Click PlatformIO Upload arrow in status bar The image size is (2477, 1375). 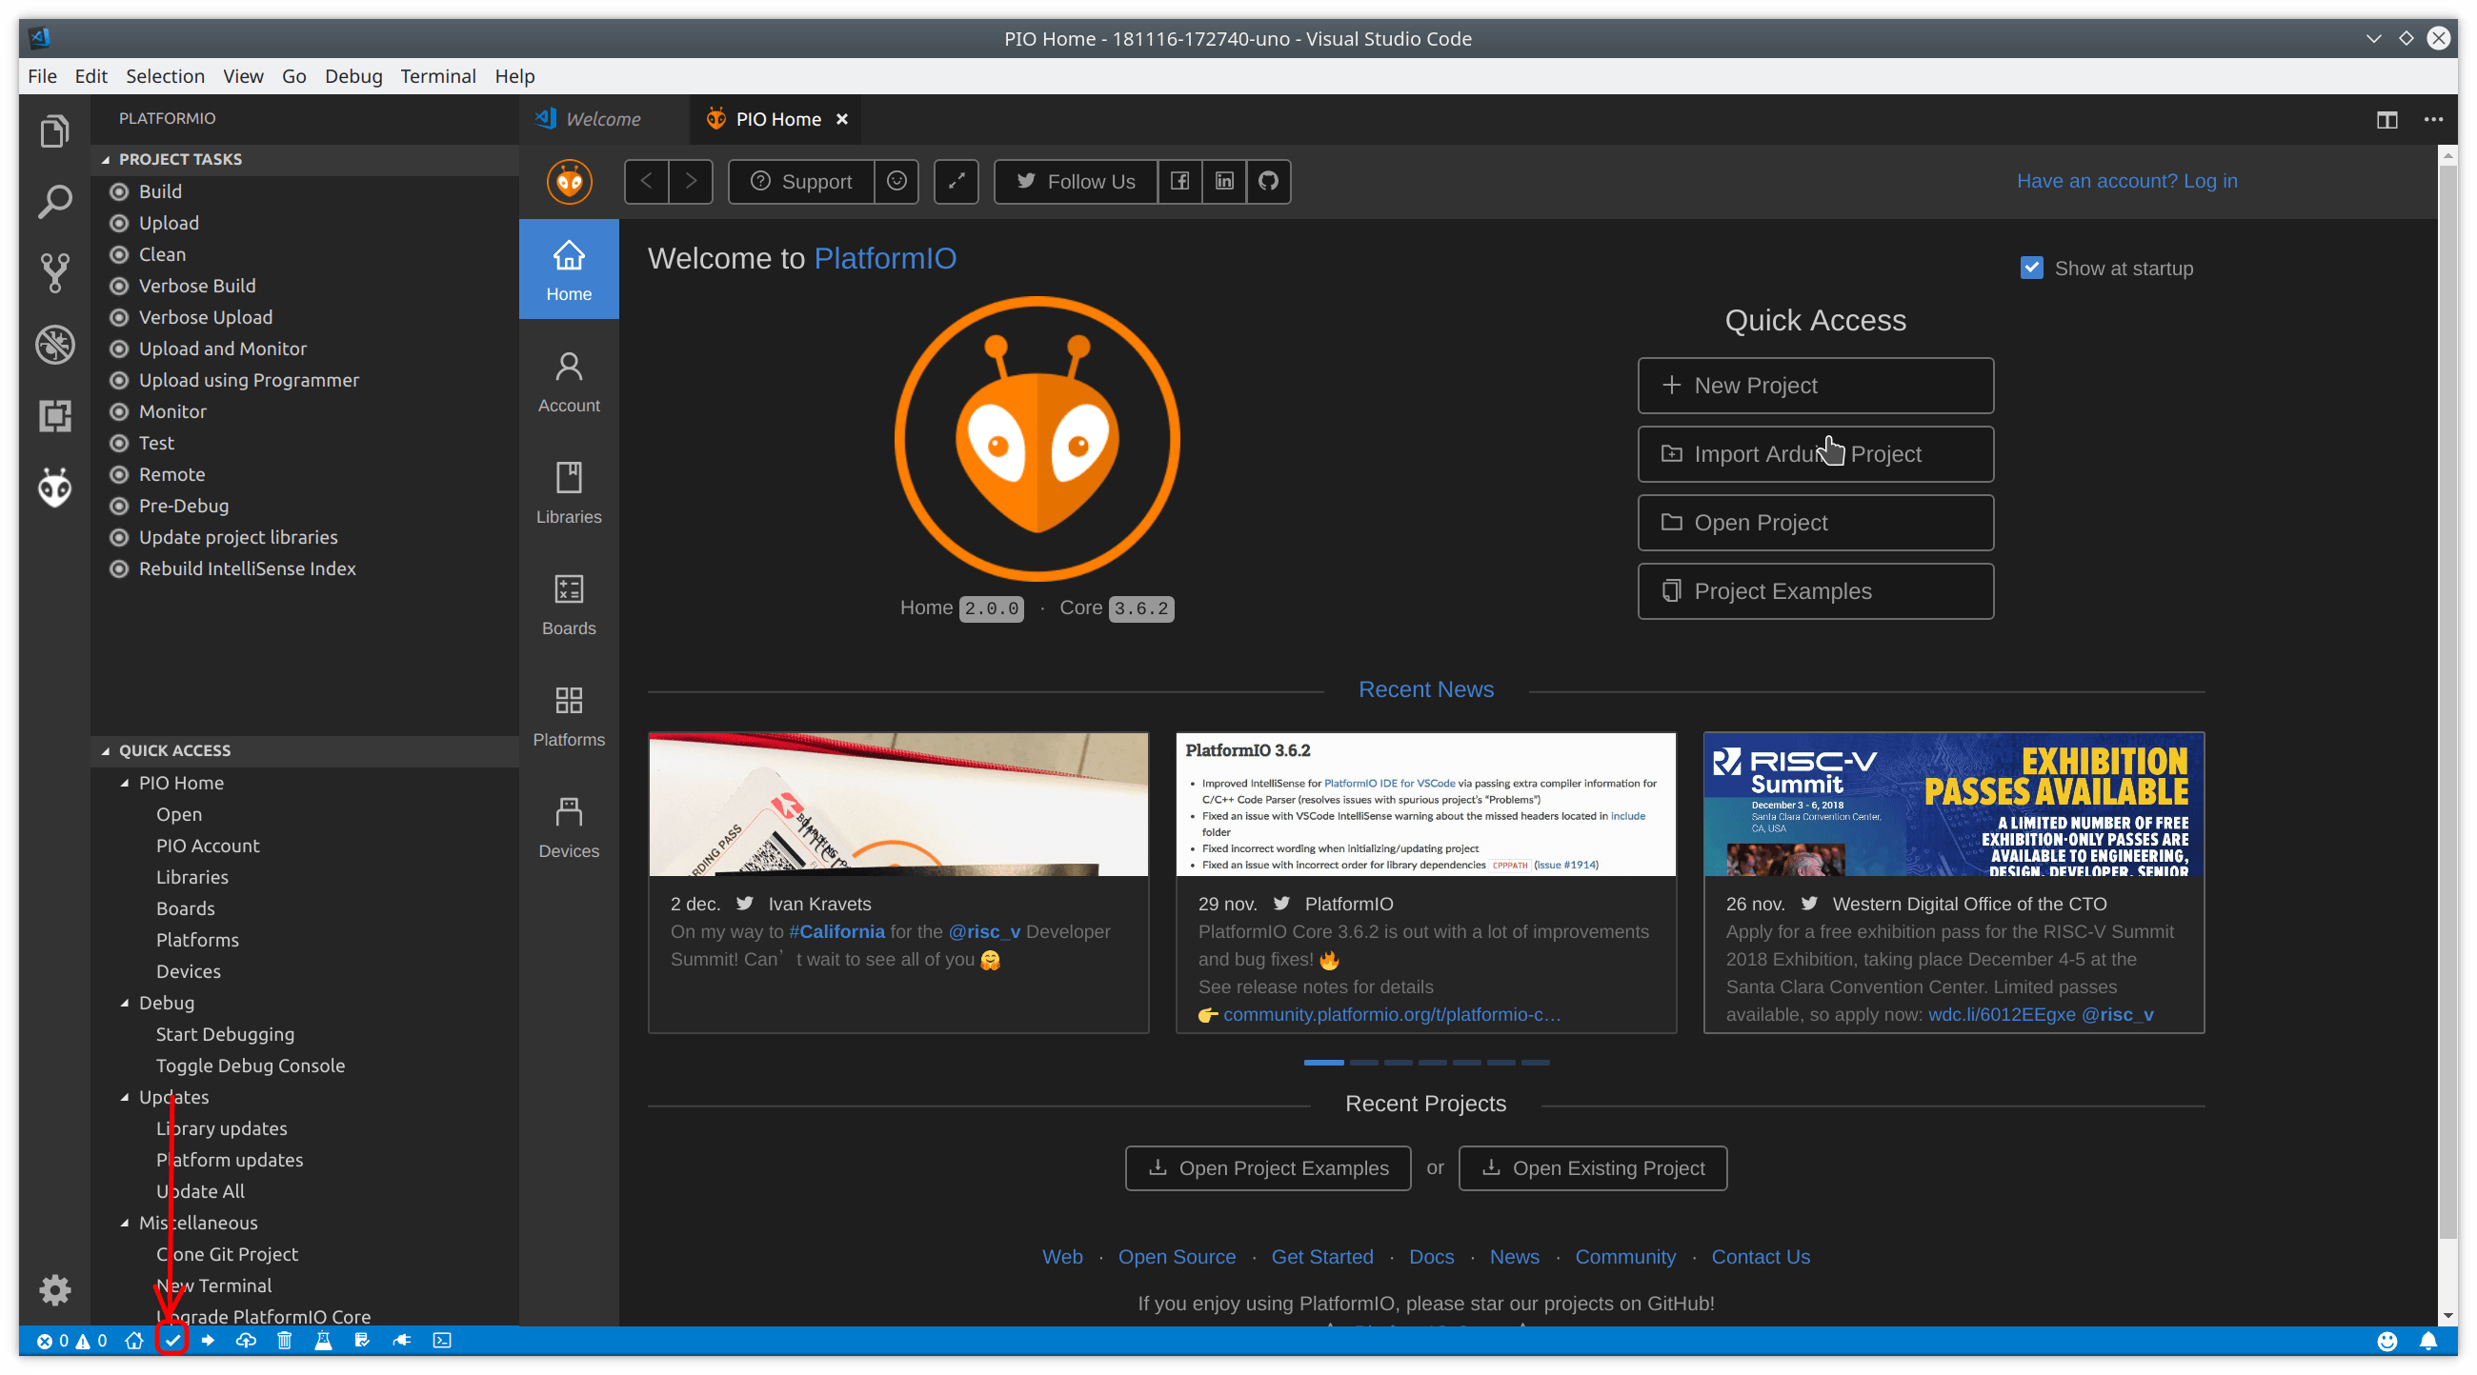point(208,1341)
